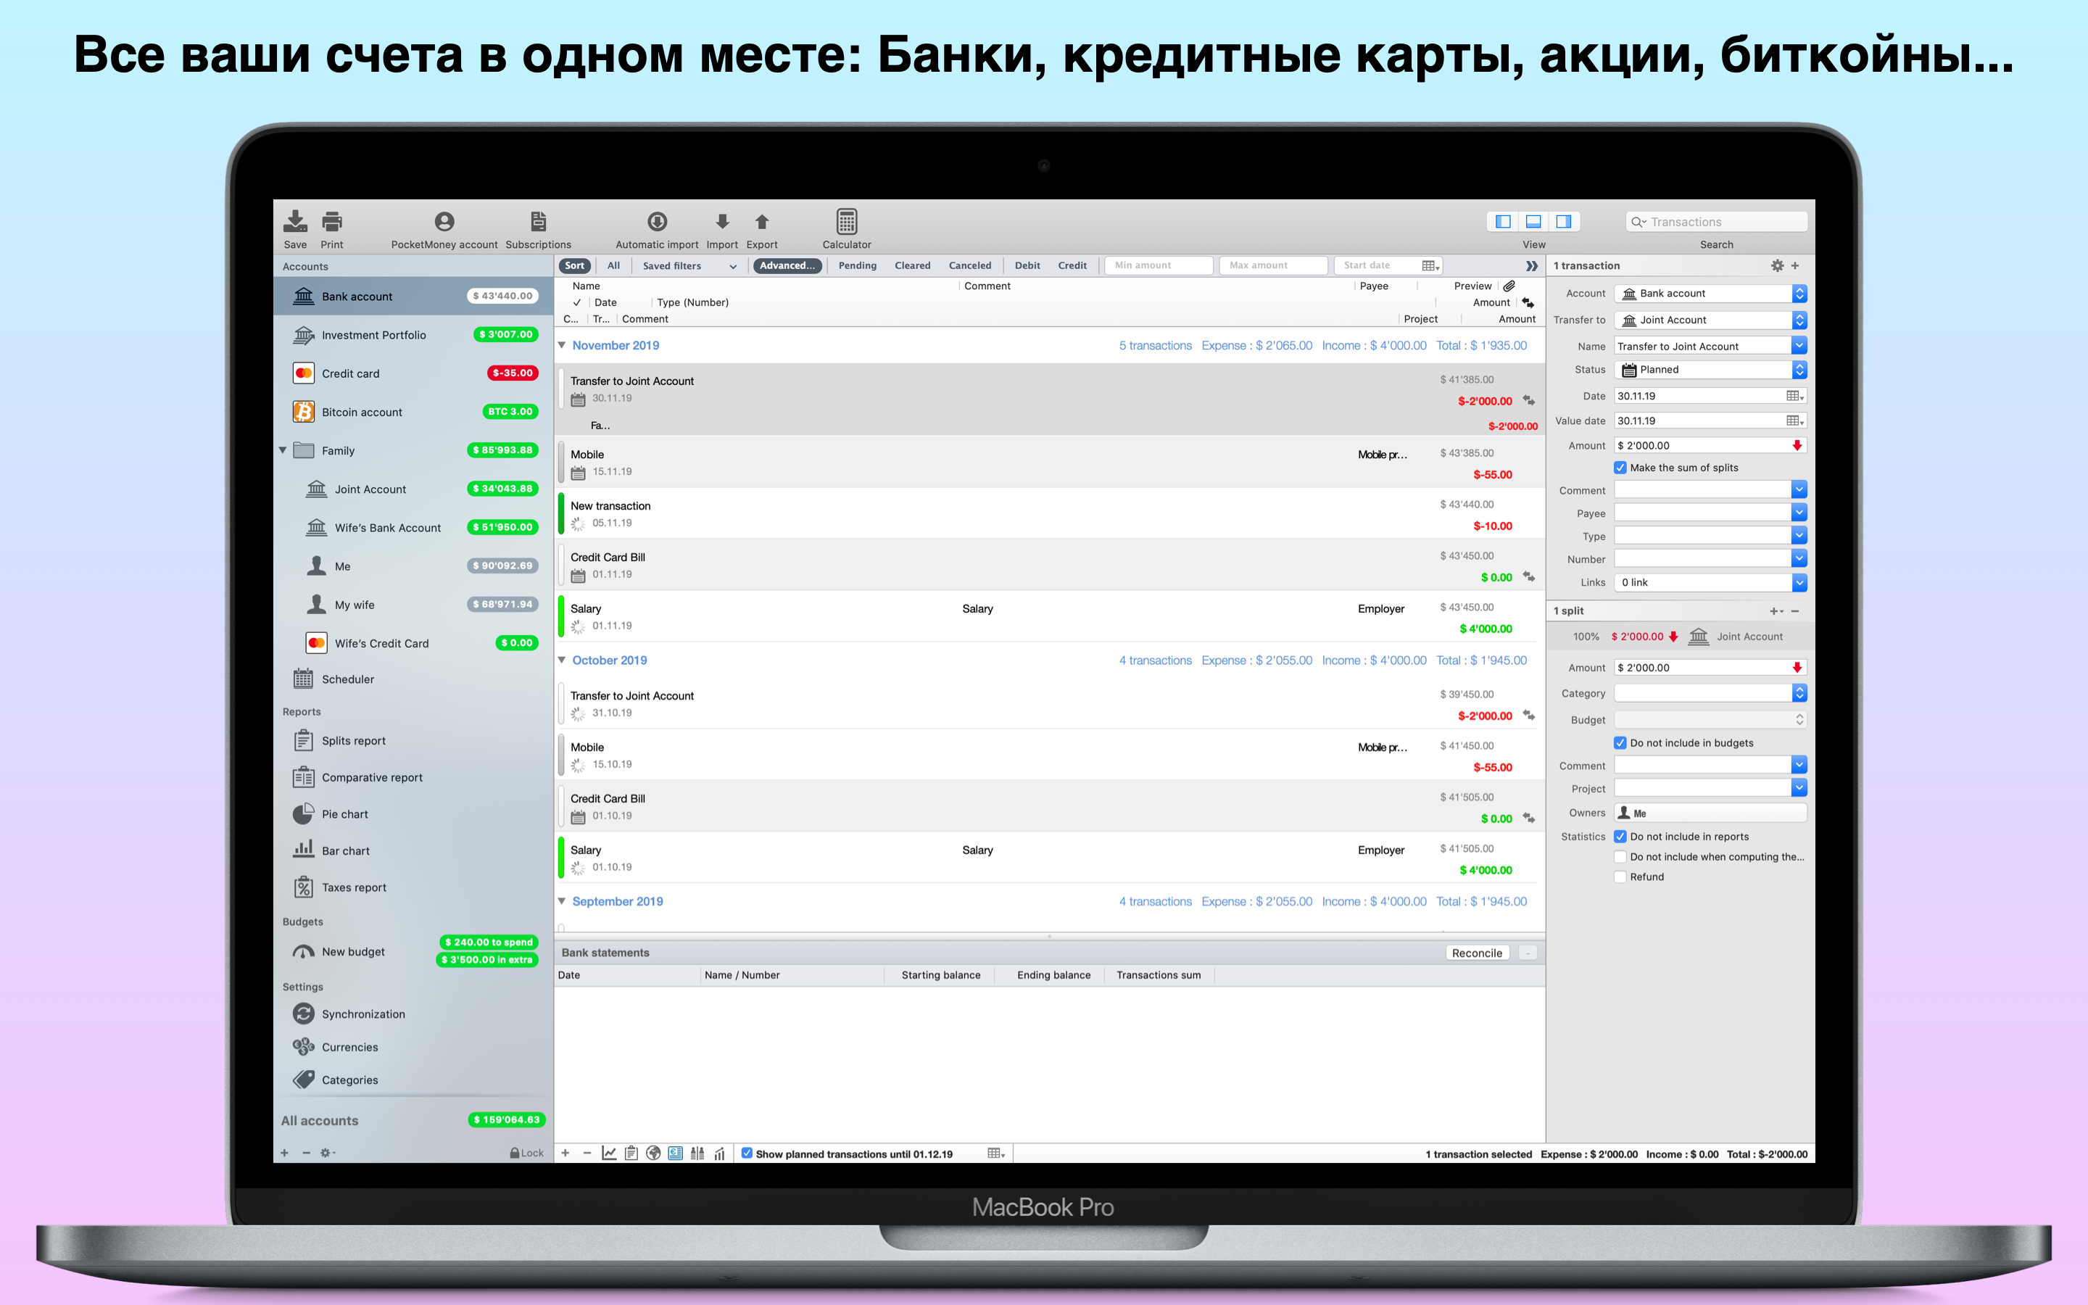
Task: Open the PocketMoney account icon
Action: [444, 222]
